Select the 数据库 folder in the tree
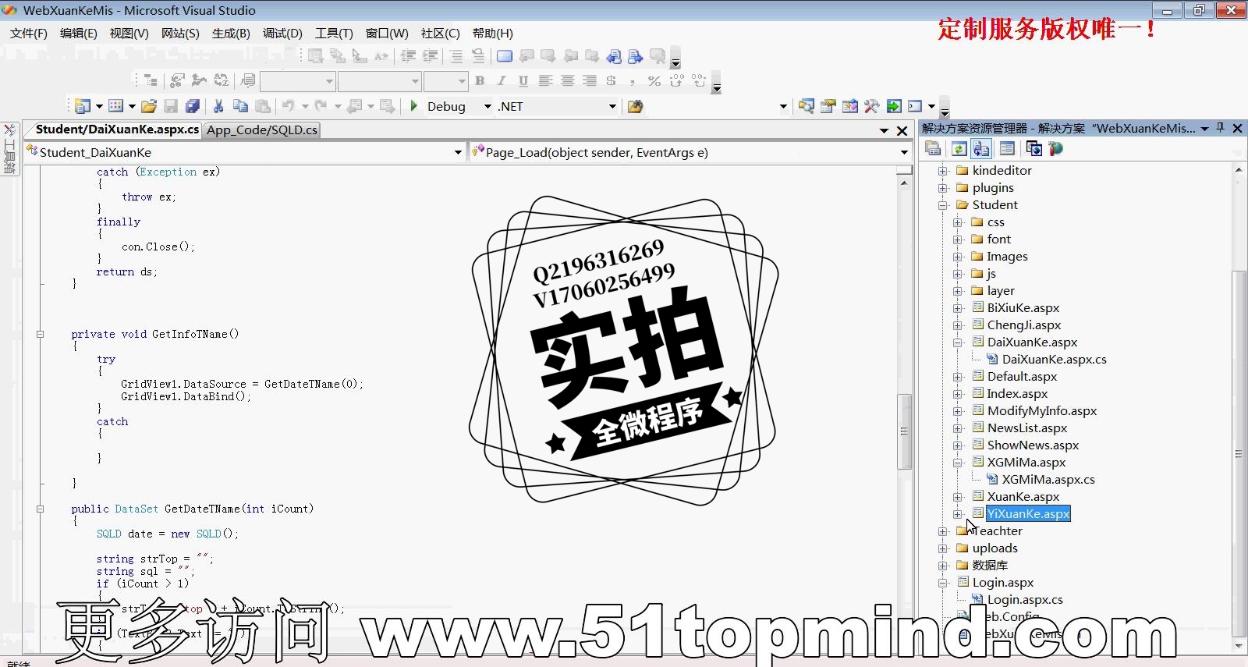 tap(990, 566)
